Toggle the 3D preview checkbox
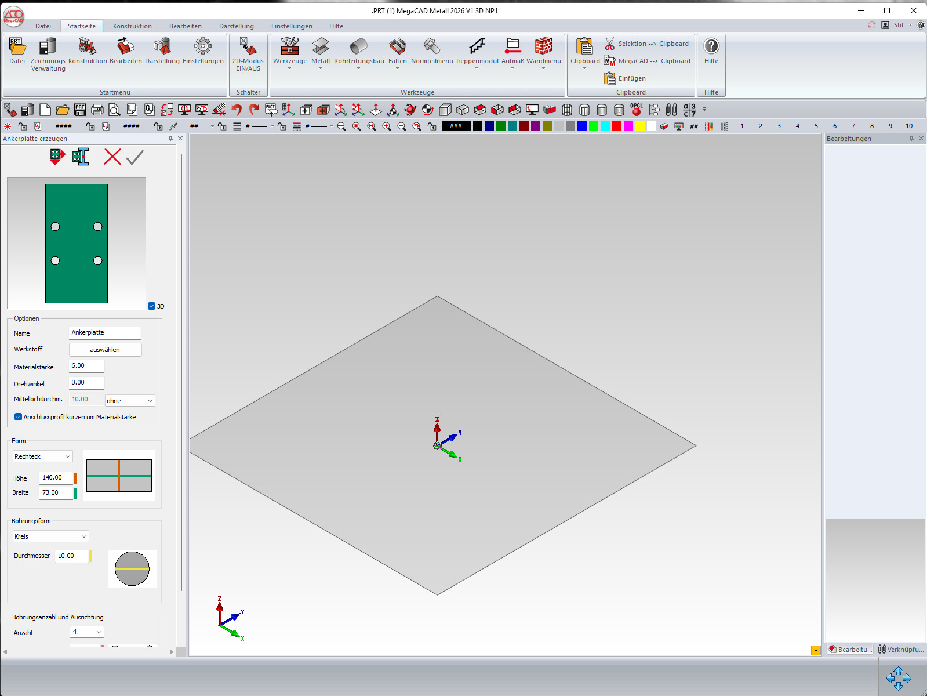This screenshot has width=927, height=696. click(x=152, y=306)
